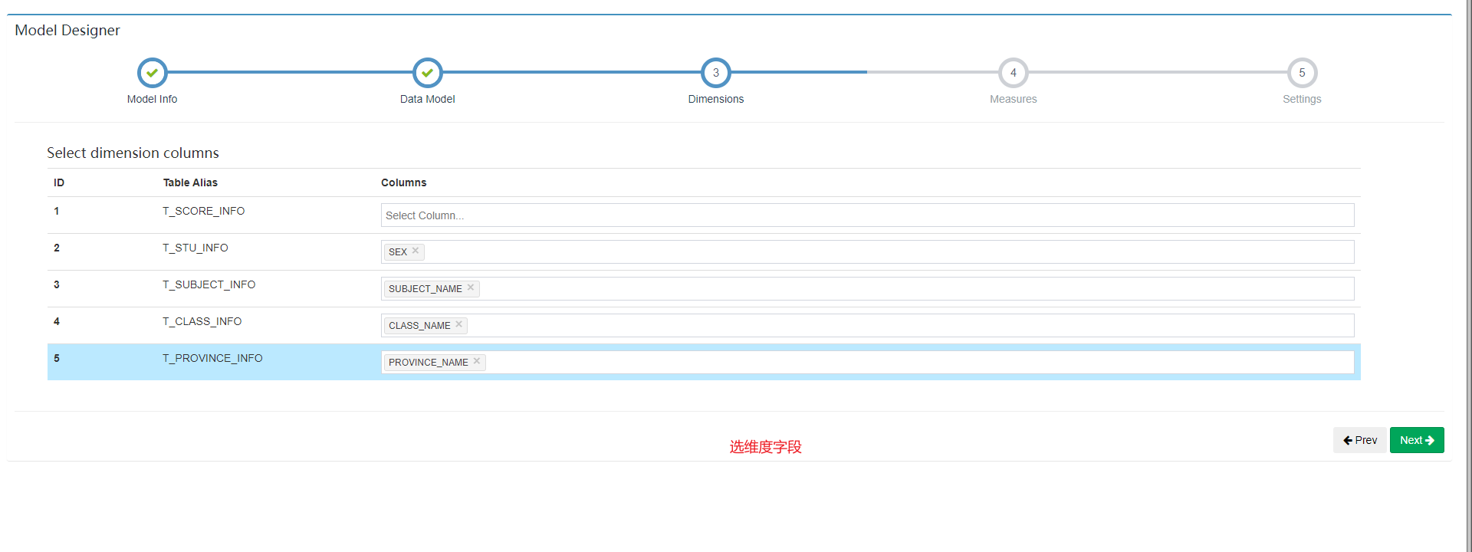This screenshot has width=1472, height=552.
Task: Remove the SEX column tag
Action: (416, 251)
